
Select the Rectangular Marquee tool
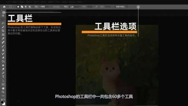click(x=3, y=19)
